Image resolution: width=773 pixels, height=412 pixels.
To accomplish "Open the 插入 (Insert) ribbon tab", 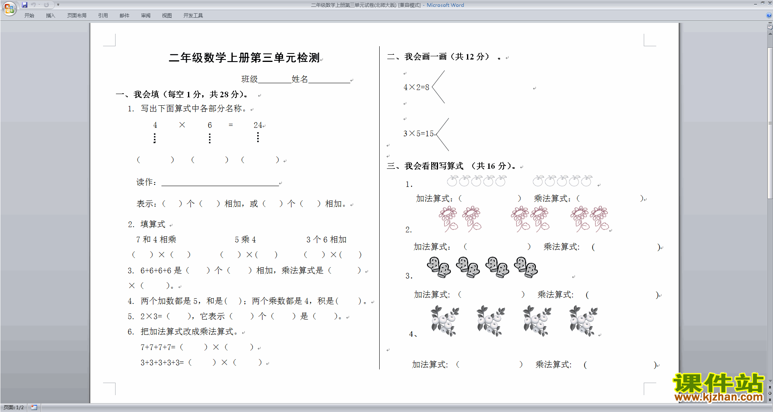I will (50, 16).
